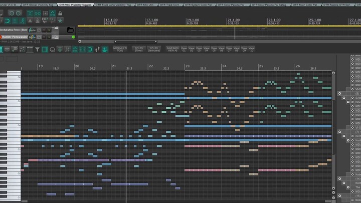Screen dimensions: 361x203
Task: Click the music notes icon in the MIDI toolbar
Action: click(67, 49)
